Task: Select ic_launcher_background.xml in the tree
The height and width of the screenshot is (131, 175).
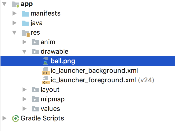Action: [x=94, y=71]
